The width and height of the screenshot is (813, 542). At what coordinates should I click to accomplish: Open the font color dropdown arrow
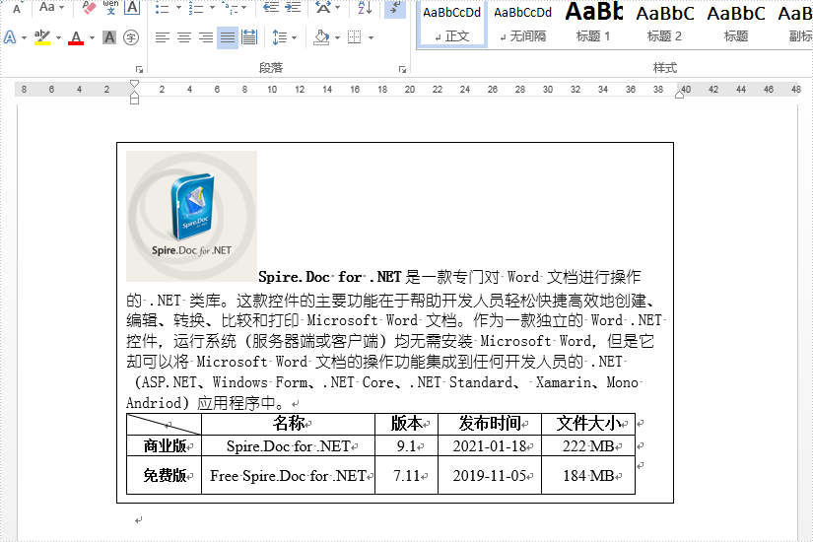tap(92, 37)
